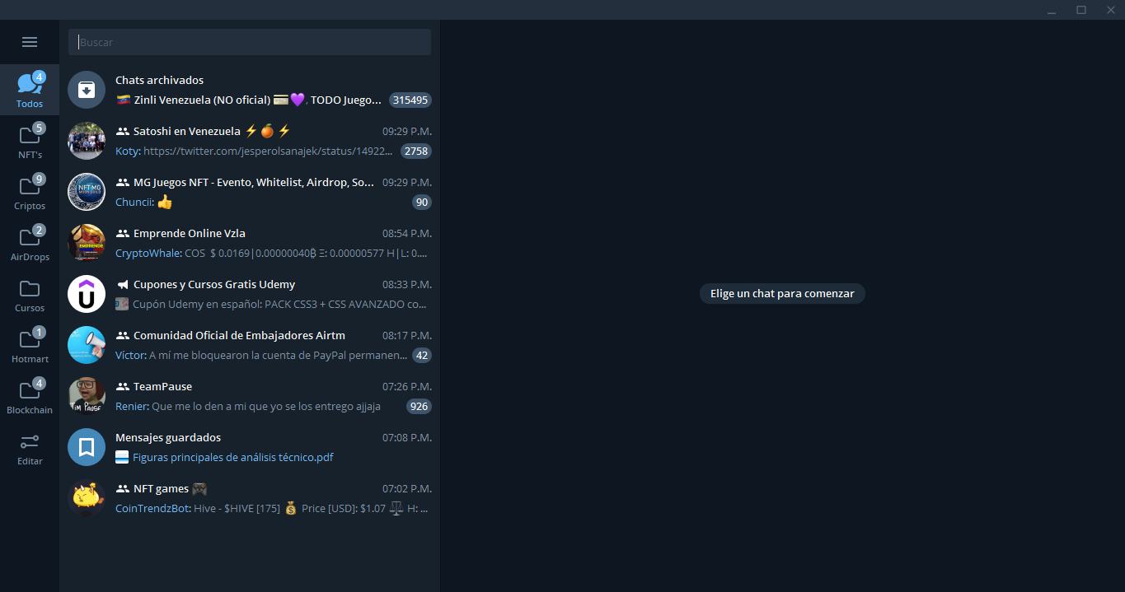Click the Chuncii thumbs-up message preview
1125x592 pixels.
tap(144, 202)
